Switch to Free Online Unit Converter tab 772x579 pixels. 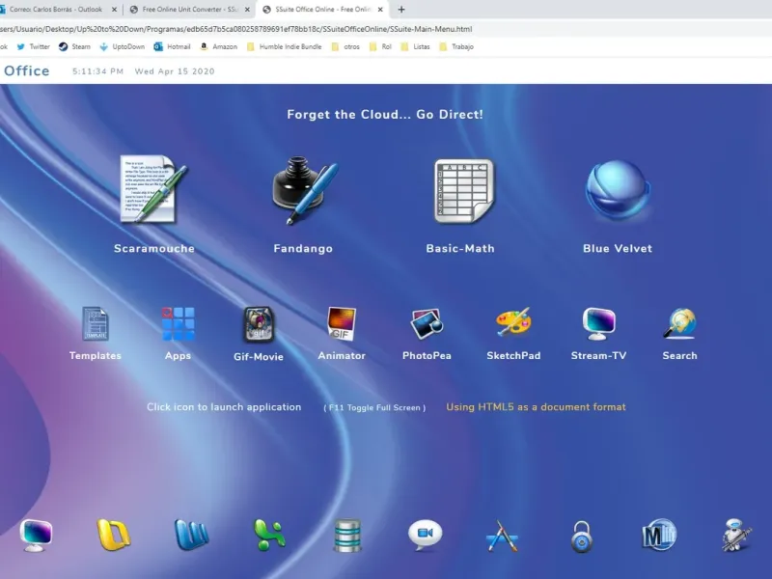click(x=190, y=10)
